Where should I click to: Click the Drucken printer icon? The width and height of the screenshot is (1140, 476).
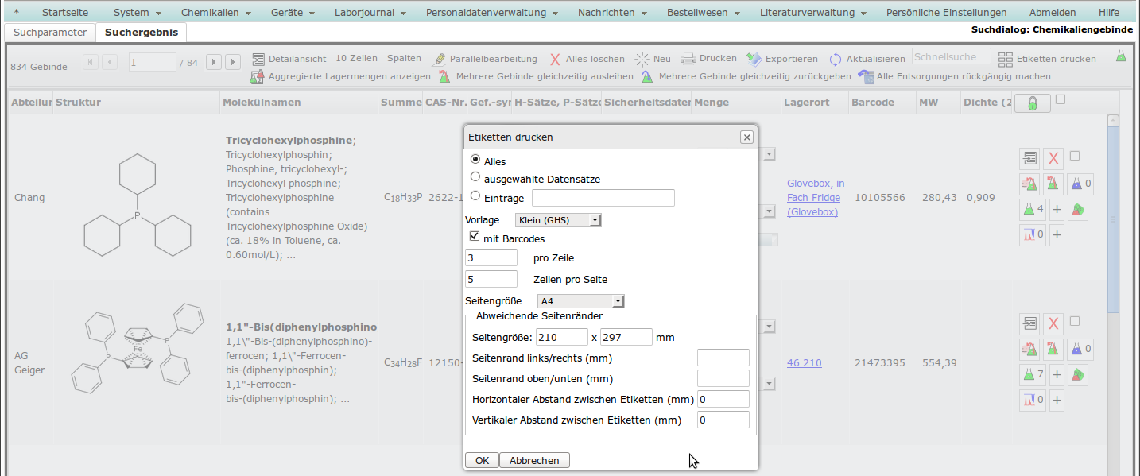688,59
